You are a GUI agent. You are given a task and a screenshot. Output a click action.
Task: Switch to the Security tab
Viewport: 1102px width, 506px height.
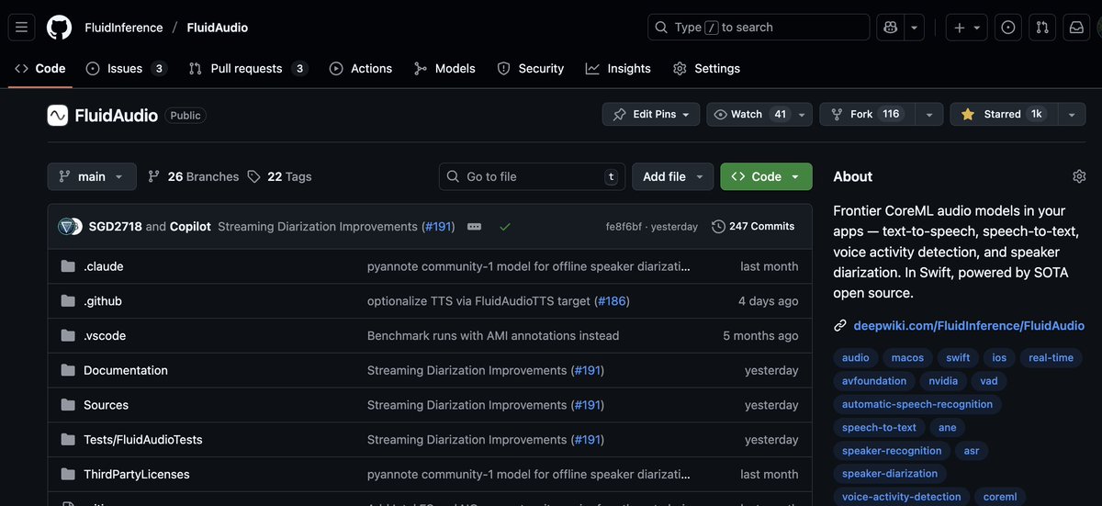pyautogui.click(x=531, y=69)
